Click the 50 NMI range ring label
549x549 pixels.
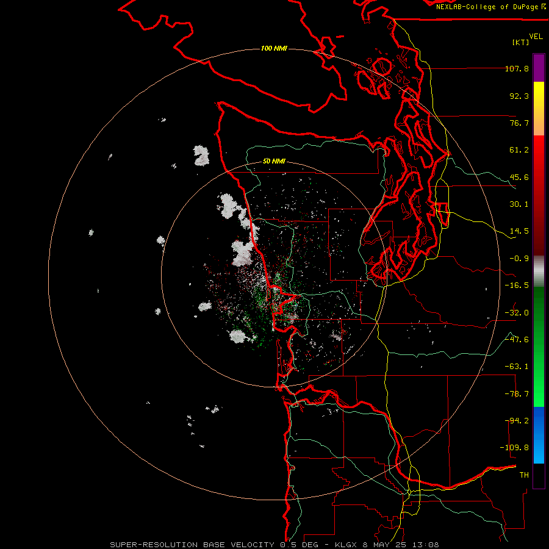coord(274,161)
